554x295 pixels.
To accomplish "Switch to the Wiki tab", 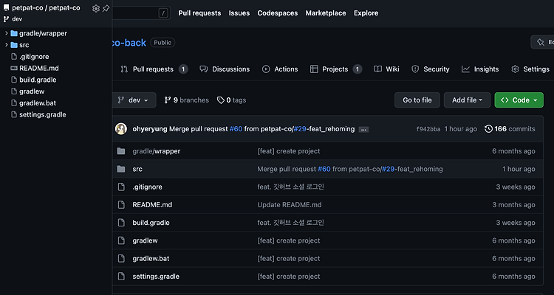I will pyautogui.click(x=387, y=69).
